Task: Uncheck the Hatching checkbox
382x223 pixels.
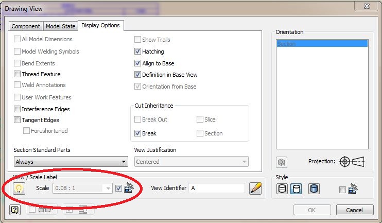Action: pos(137,51)
